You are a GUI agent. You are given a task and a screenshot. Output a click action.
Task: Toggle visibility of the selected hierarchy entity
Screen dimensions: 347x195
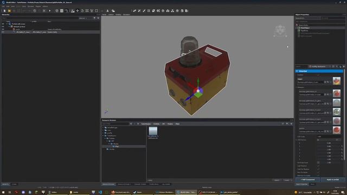pyautogui.click(x=3, y=32)
